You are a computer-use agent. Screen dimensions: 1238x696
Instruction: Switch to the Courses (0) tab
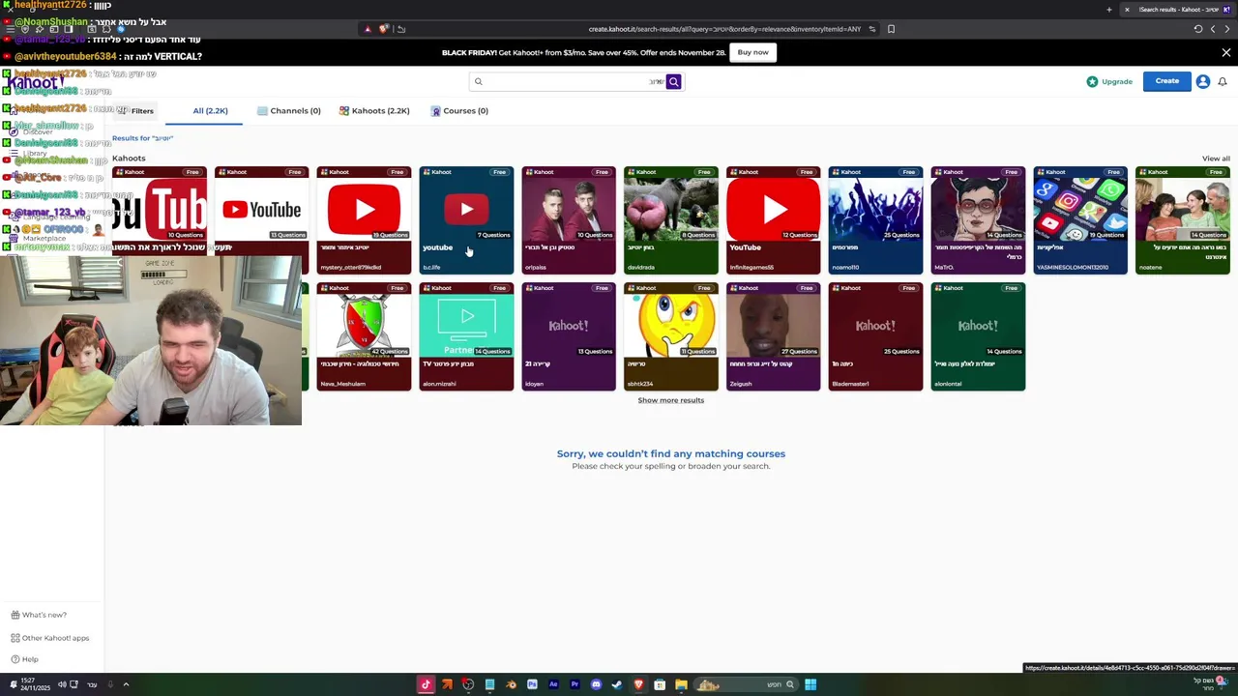(459, 111)
